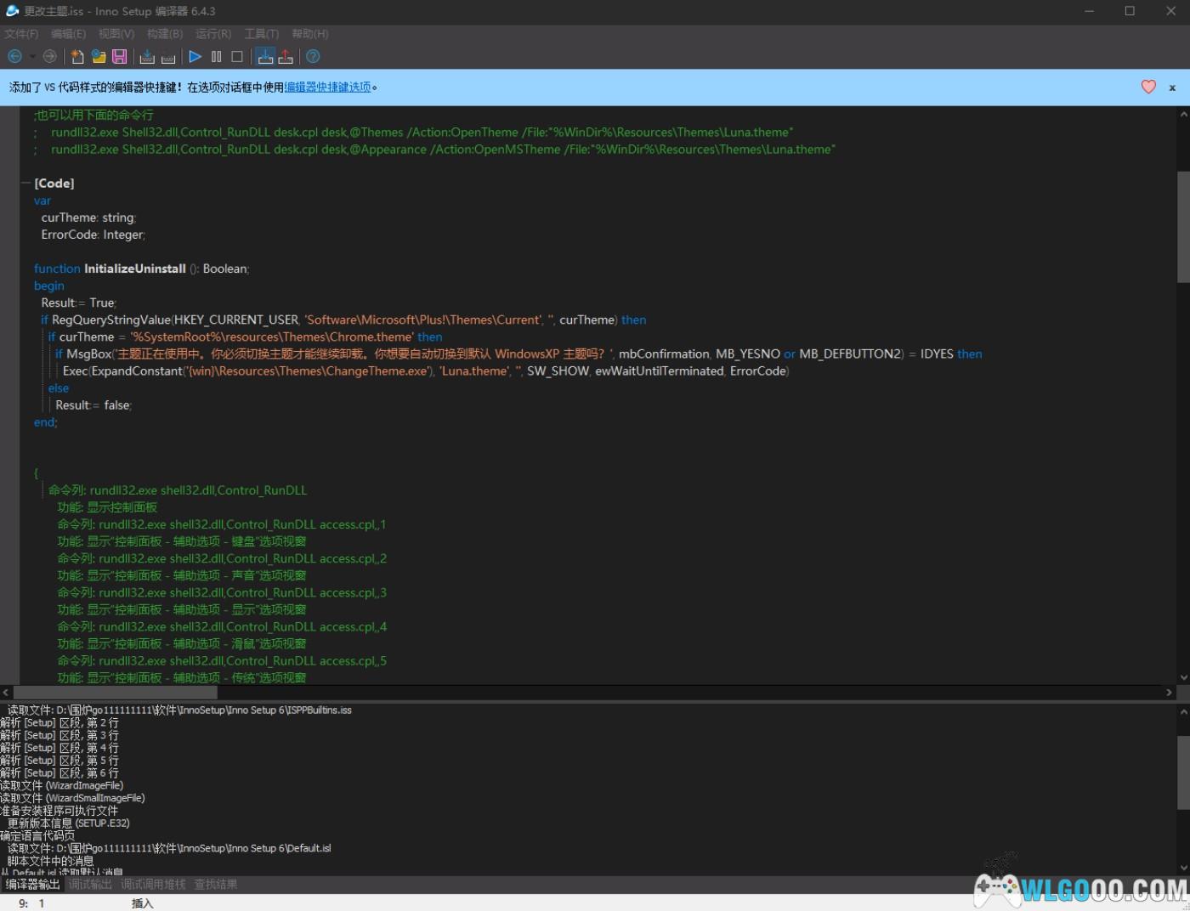Viewport: 1190px width, 911px height.
Task: Open the 工具(T) menu
Action: point(261,34)
